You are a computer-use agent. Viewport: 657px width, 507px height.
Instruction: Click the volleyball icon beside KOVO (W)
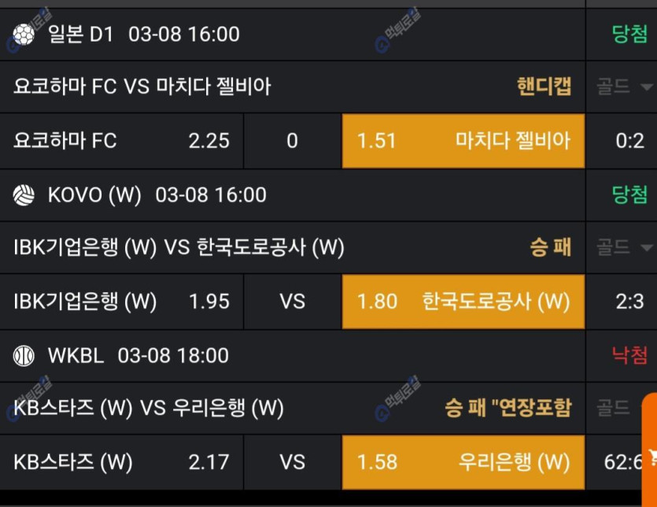point(24,195)
